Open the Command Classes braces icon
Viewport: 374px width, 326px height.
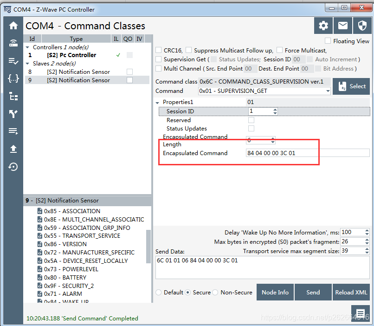click(13, 78)
